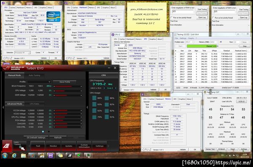Image resolution: width=253 pixels, height=167 pixels.
Task: Click the BCLK Frequency slider track
Action: coord(67,86)
